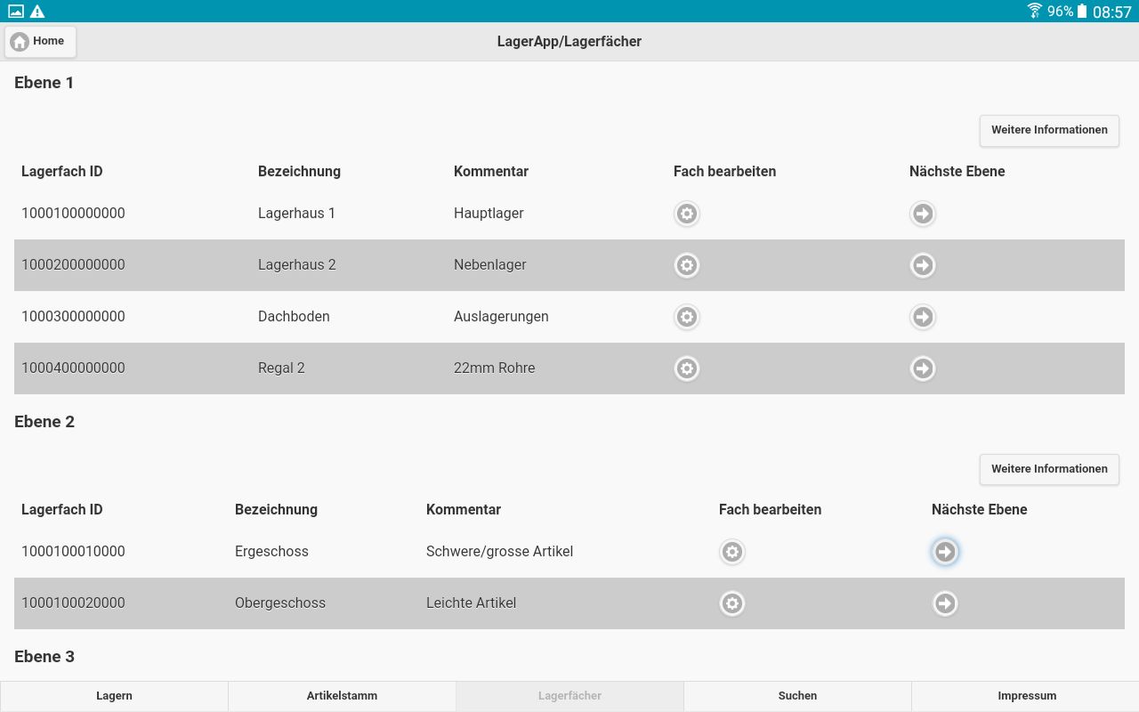Viewport: 1139px width, 712px height.
Task: Click next level arrow for Obergeschoss
Action: (x=945, y=603)
